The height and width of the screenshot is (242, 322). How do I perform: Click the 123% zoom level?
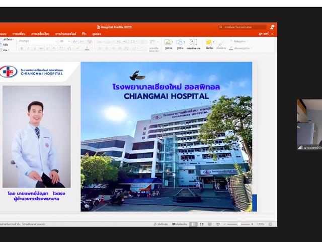point(261,224)
